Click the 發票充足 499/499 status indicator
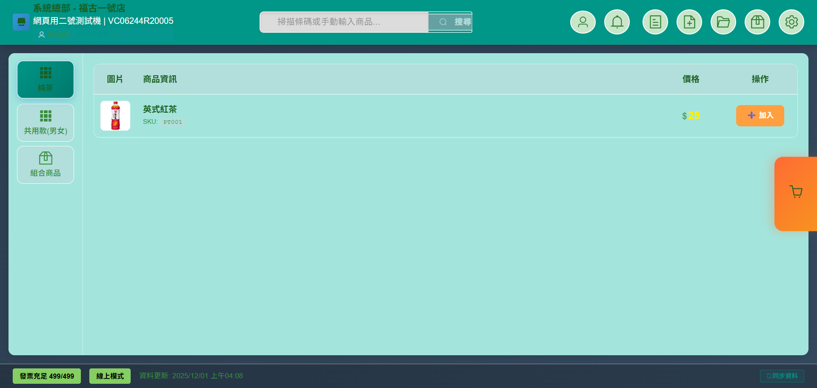Image resolution: width=817 pixels, height=388 pixels. tap(46, 376)
